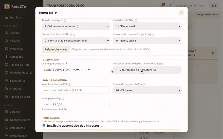Show info for Presença do comprador

coord(153,35)
